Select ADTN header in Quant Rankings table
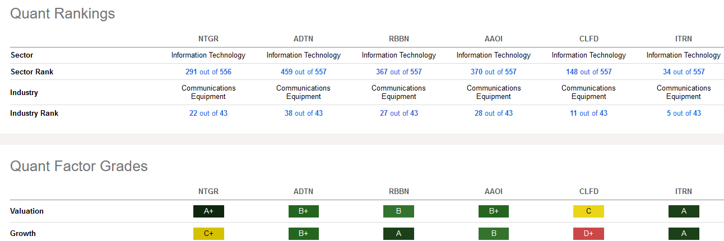 [304, 39]
